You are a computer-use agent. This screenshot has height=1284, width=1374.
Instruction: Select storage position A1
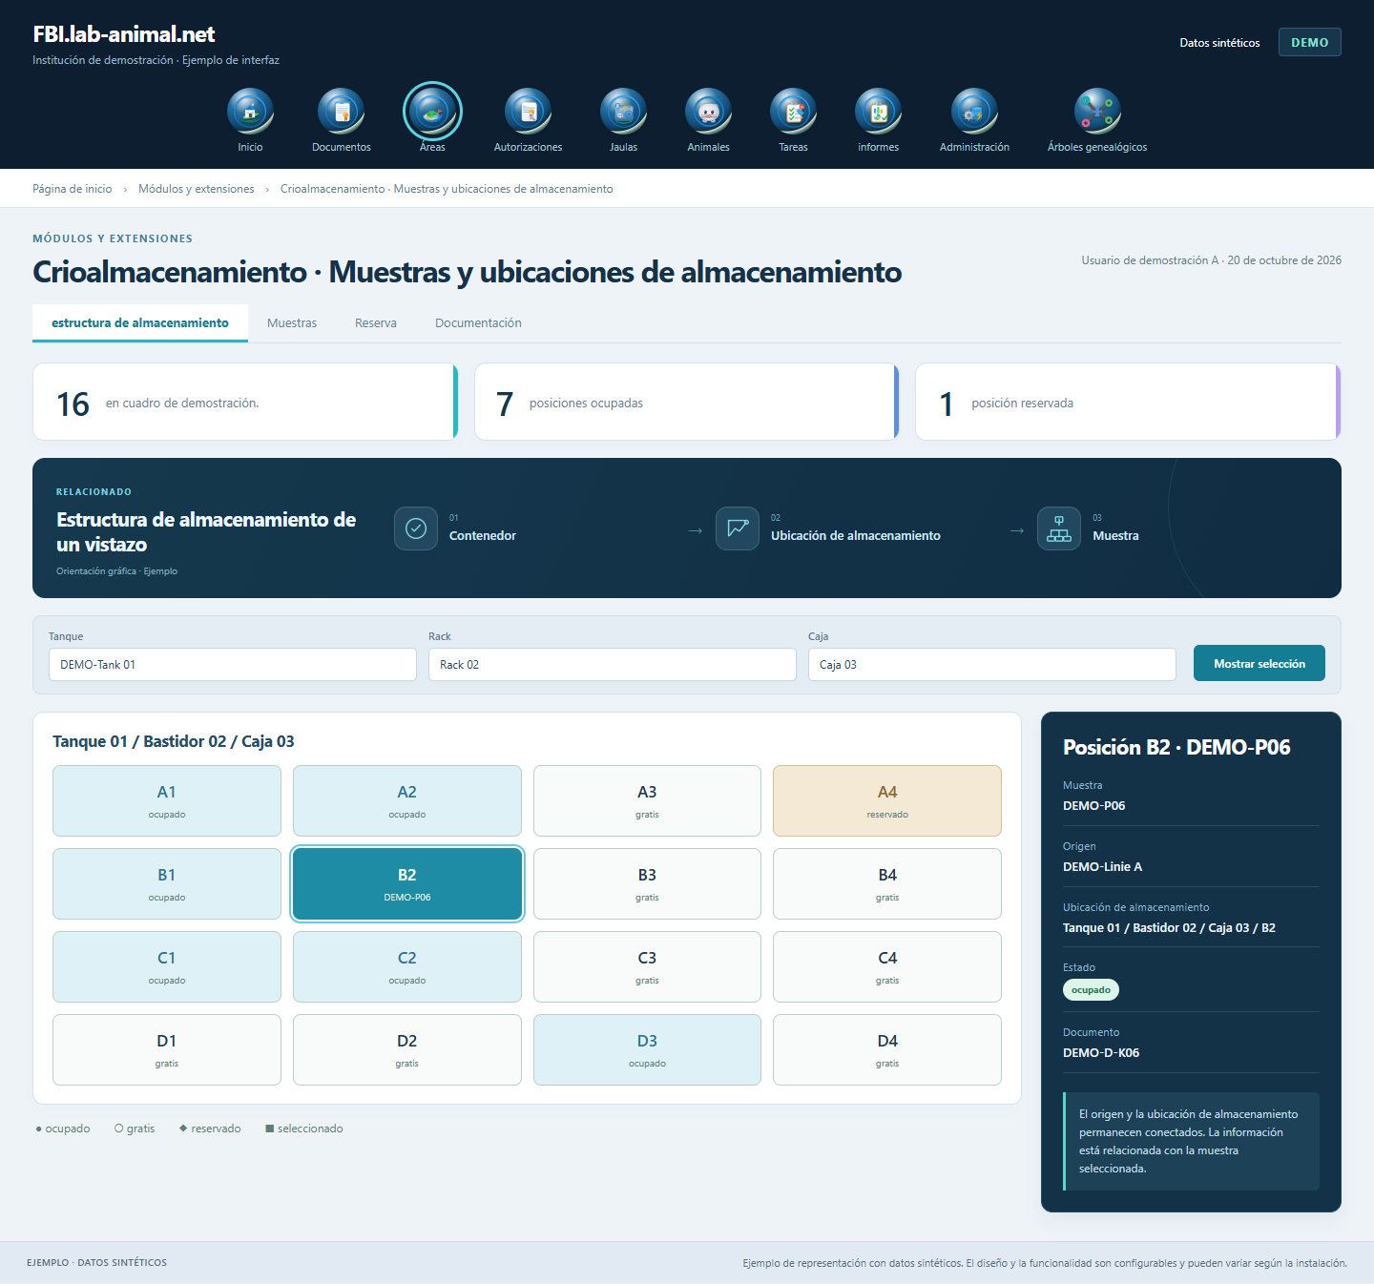pos(167,801)
